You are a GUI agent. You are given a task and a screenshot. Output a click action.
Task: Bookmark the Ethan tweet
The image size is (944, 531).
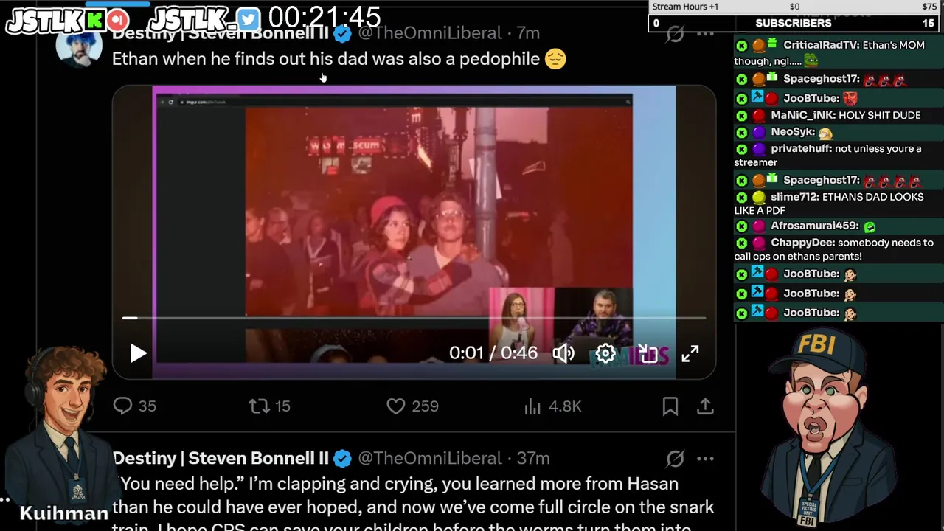tap(670, 406)
